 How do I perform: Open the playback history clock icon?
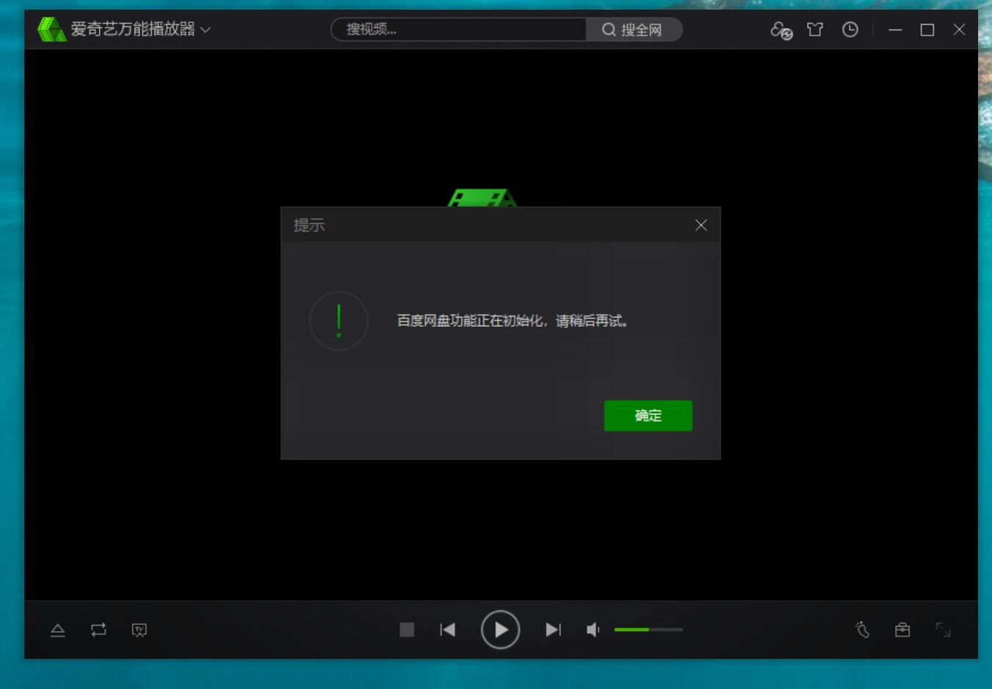pos(850,29)
